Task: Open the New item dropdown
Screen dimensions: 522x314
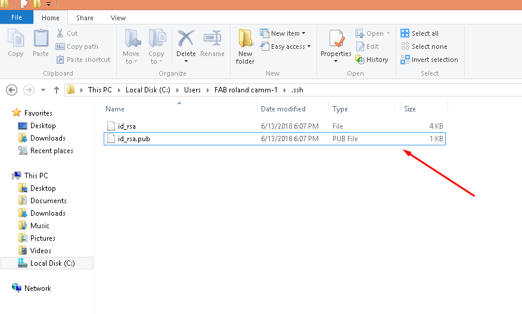Action: point(282,33)
